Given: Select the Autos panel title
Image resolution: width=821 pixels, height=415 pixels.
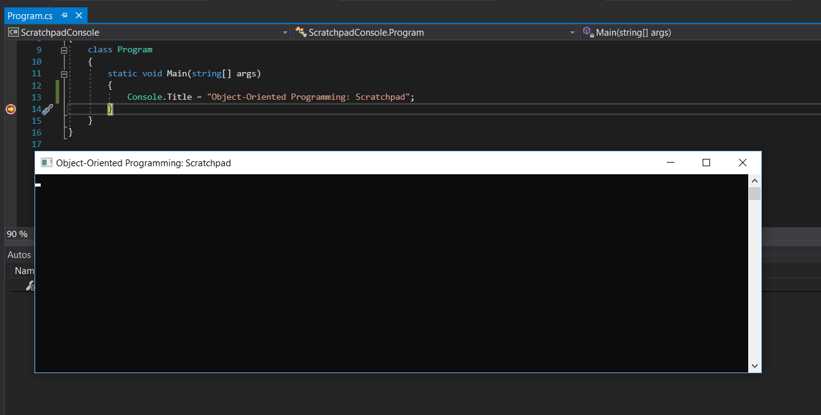Looking at the screenshot, I should click(x=19, y=254).
